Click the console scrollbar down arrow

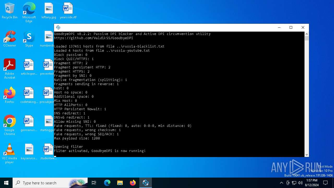coord(307,155)
